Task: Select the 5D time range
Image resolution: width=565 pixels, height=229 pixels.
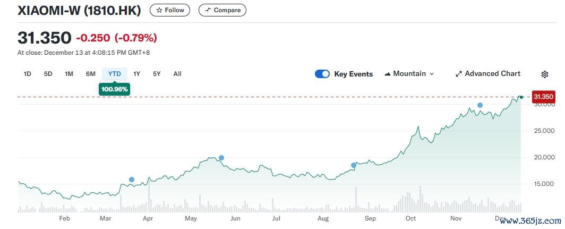Action: click(48, 74)
